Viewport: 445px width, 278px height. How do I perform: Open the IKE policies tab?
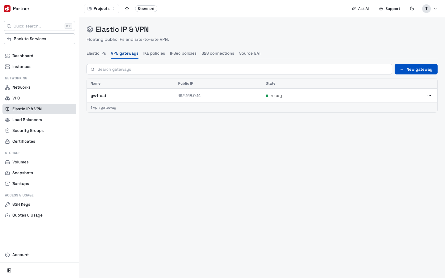pyautogui.click(x=154, y=53)
